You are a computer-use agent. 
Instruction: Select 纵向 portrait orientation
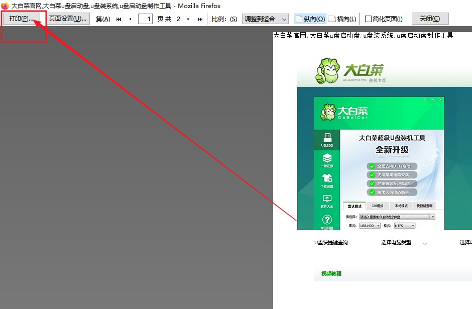tap(309, 19)
